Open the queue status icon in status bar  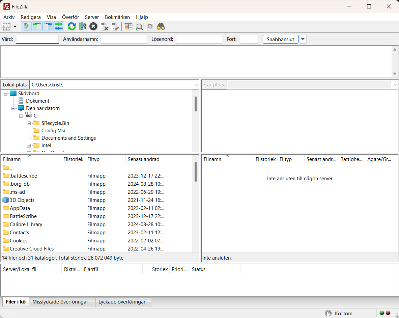(328, 313)
